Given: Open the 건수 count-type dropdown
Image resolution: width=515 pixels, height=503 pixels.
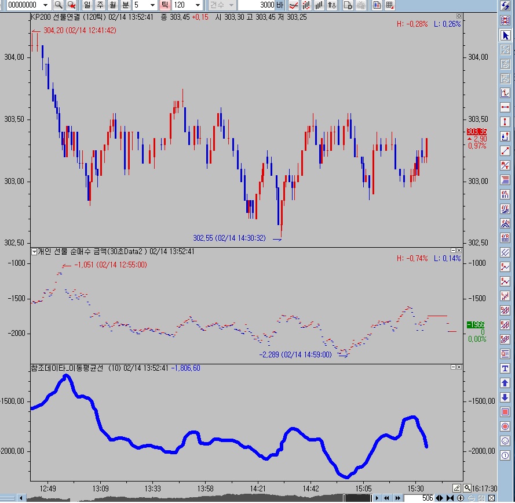Looking at the screenshot, I should (x=232, y=5).
